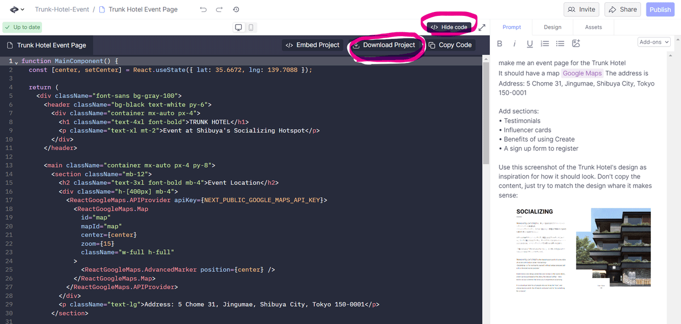Screen dimensions: 681x324
Task: Switch to desktop preview
Action: pos(238,27)
